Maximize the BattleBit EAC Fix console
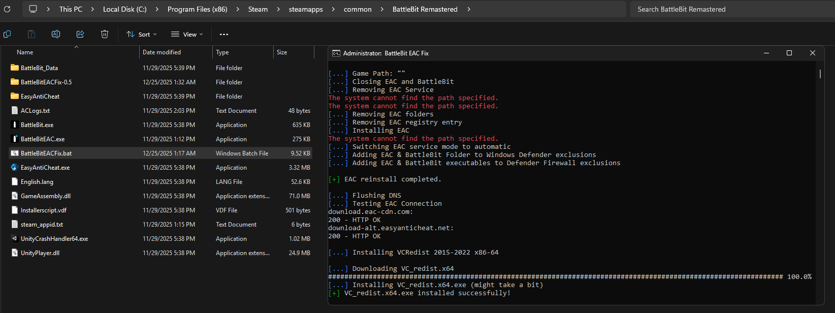This screenshot has width=835, height=313. [x=789, y=53]
